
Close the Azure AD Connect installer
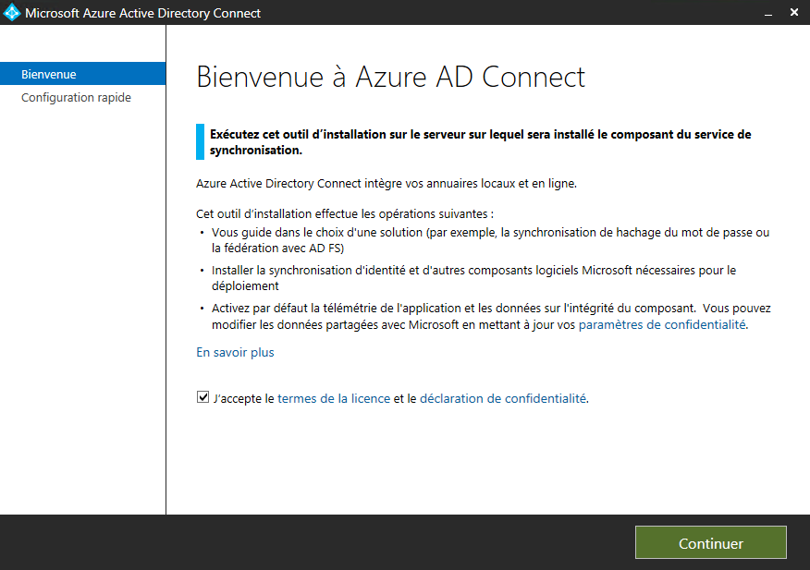tap(794, 12)
